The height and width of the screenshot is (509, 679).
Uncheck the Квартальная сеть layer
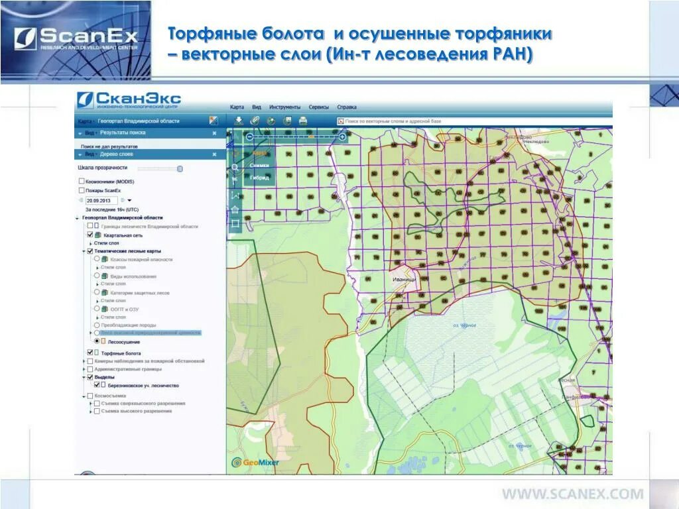click(90, 235)
